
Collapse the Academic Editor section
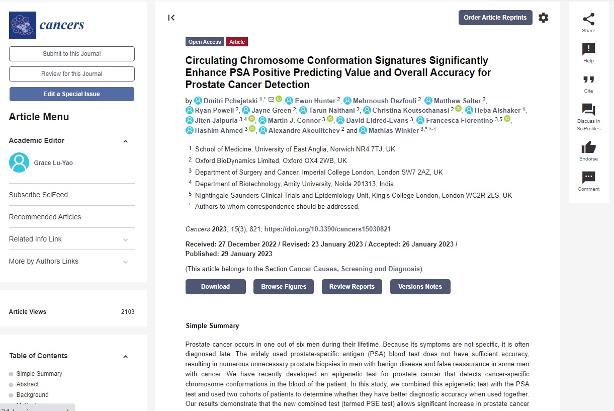click(126, 141)
